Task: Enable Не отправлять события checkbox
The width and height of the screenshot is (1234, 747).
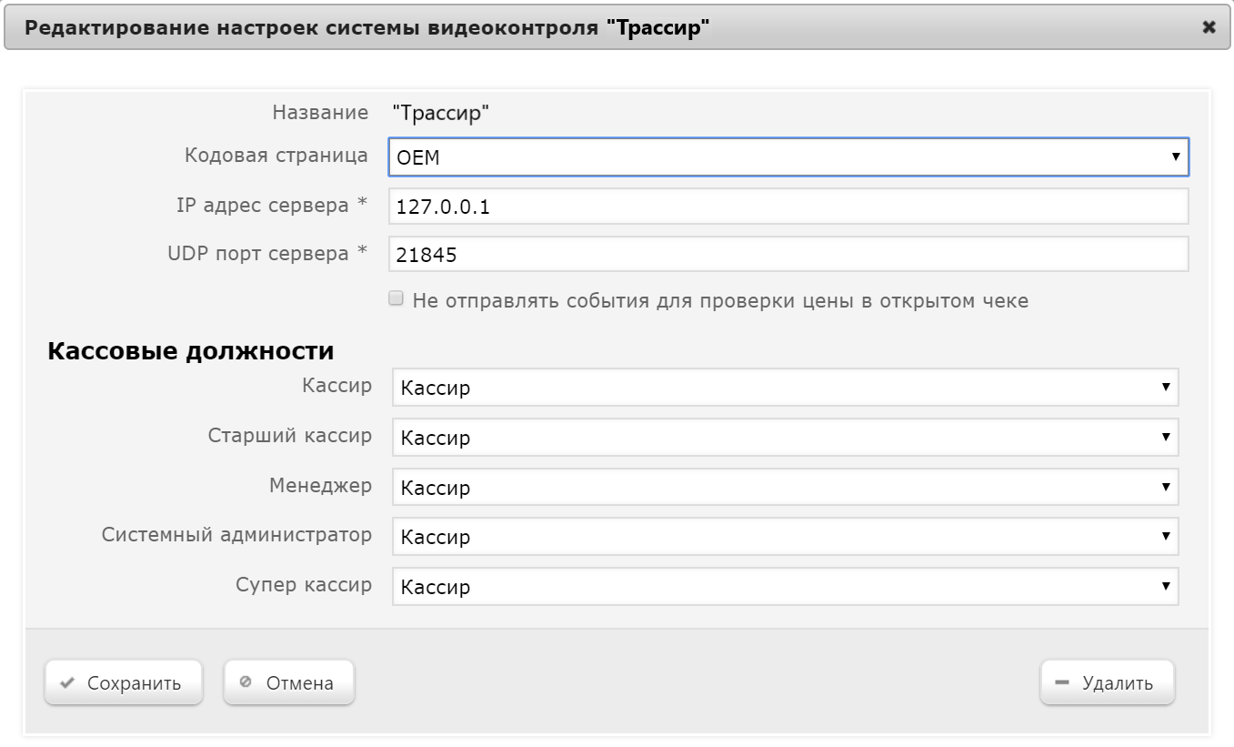Action: click(396, 298)
